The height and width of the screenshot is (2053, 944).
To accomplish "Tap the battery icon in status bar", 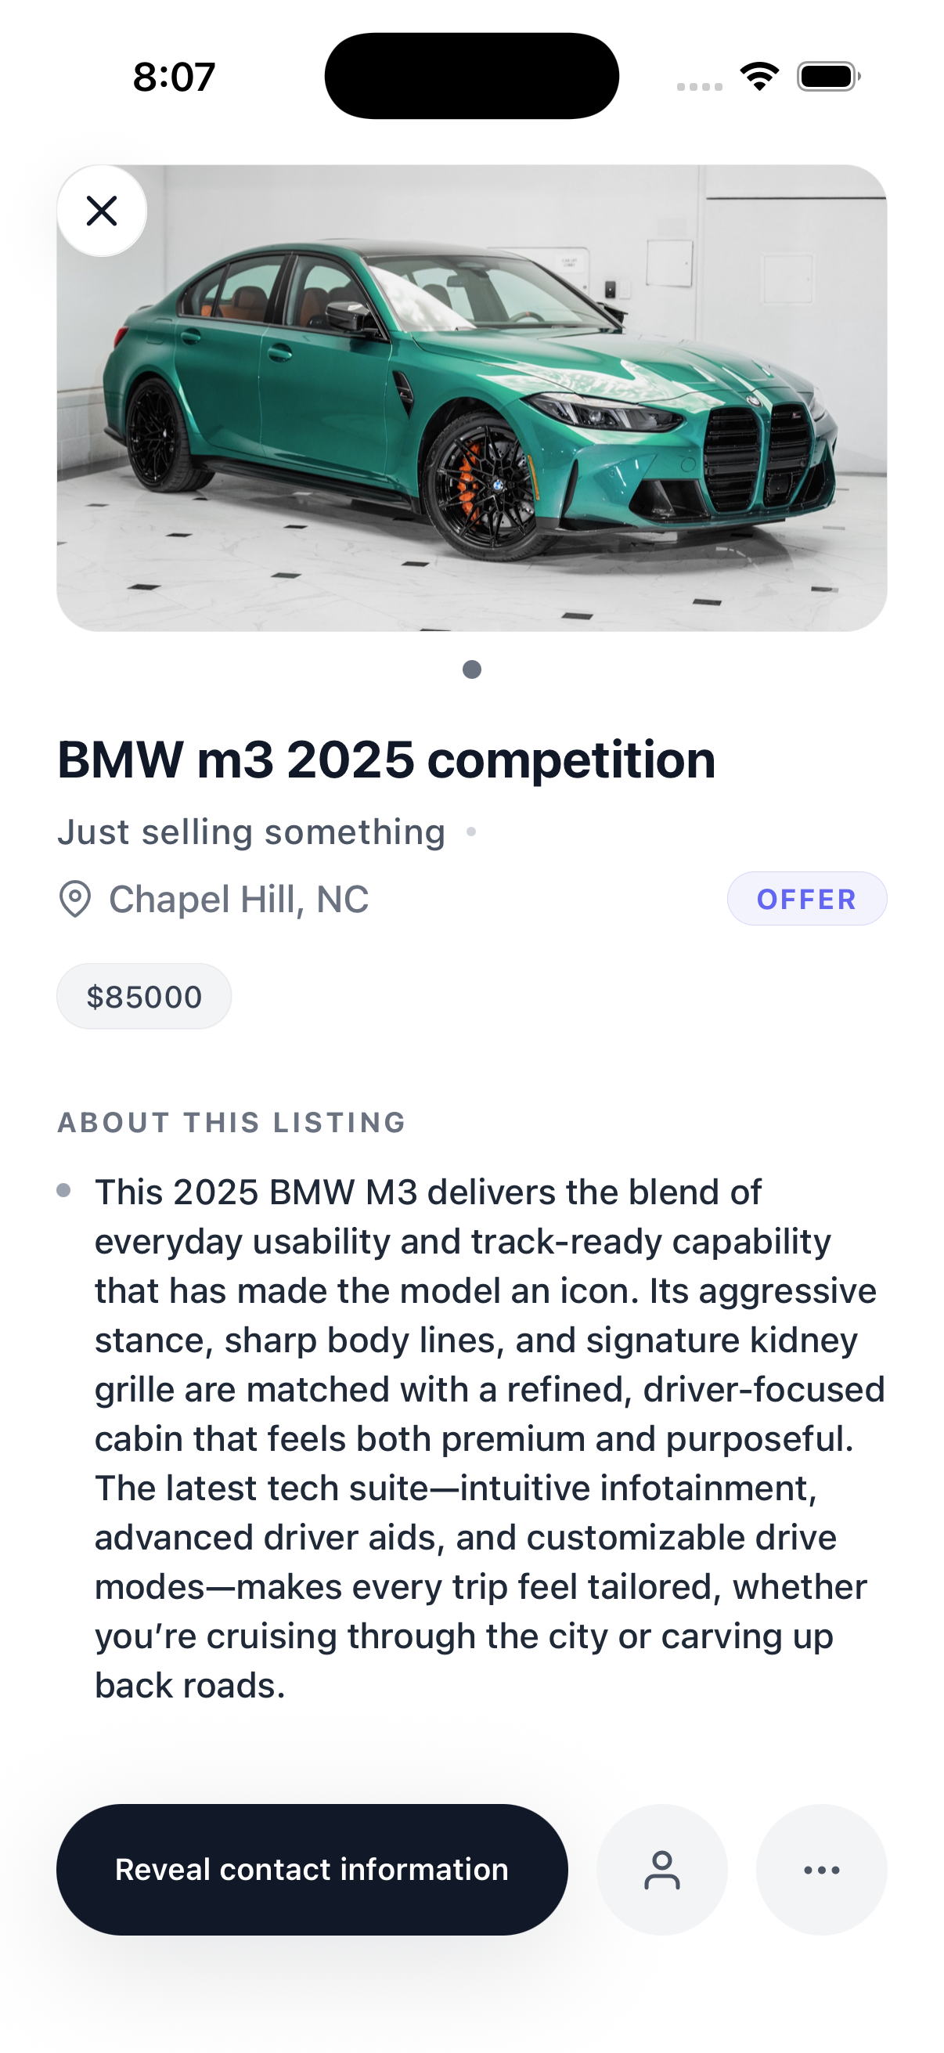I will [x=827, y=77].
